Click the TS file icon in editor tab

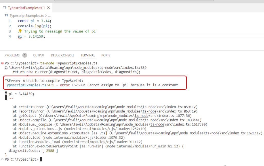pyautogui.click(x=5, y=7)
